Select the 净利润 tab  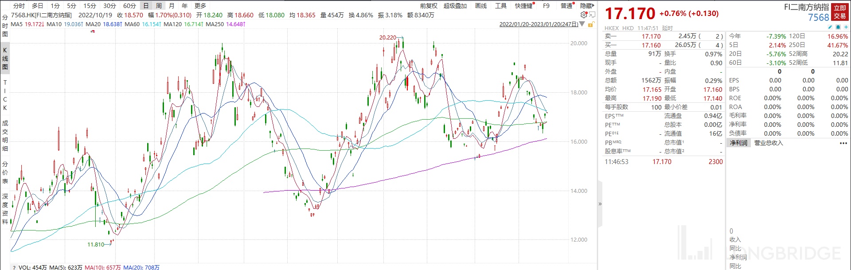[738, 143]
